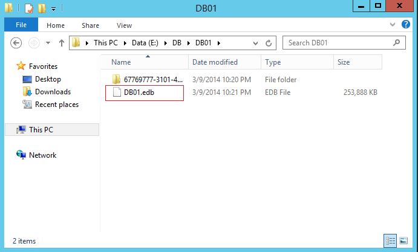Select Recent places in the navigation pane
This screenshot has width=418, height=252.
57,105
